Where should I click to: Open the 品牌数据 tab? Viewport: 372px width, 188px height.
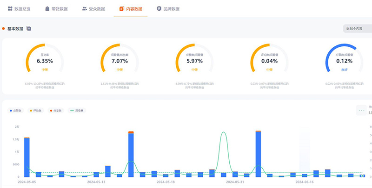[168, 9]
